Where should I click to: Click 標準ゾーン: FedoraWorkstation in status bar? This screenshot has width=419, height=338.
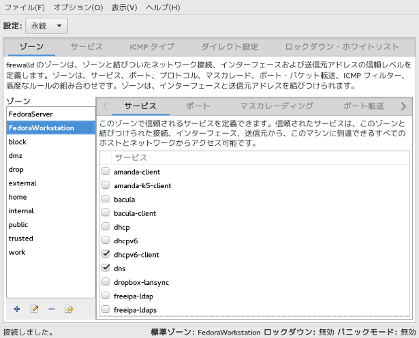[206, 332]
